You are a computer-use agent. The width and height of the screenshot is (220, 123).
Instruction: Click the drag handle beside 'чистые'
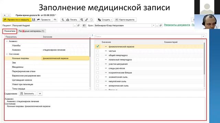click(106, 51)
